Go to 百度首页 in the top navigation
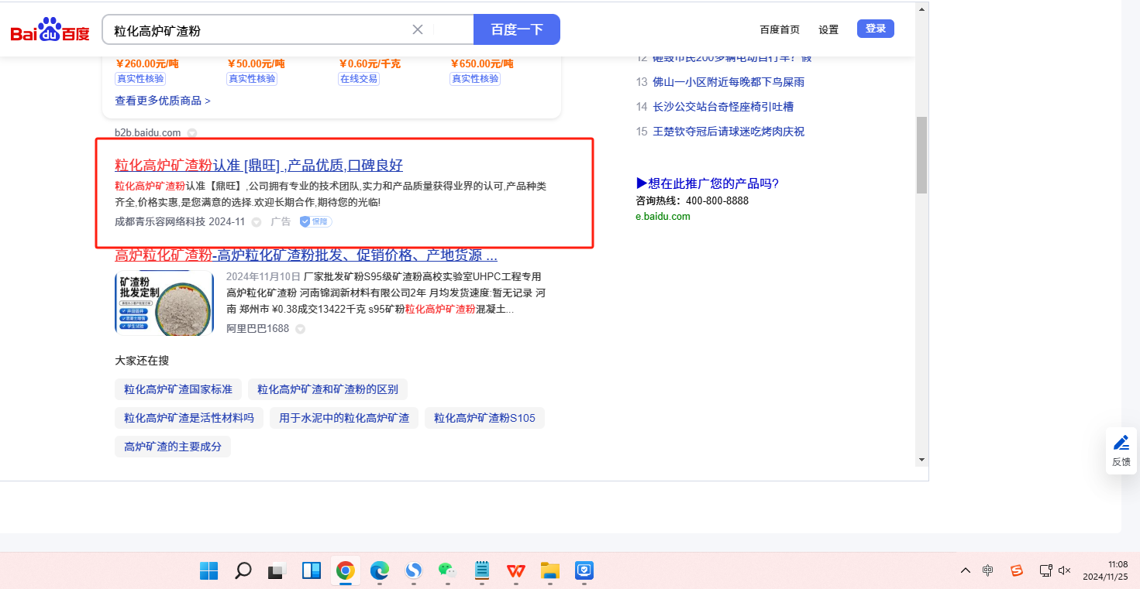The height and width of the screenshot is (589, 1140). pos(779,29)
